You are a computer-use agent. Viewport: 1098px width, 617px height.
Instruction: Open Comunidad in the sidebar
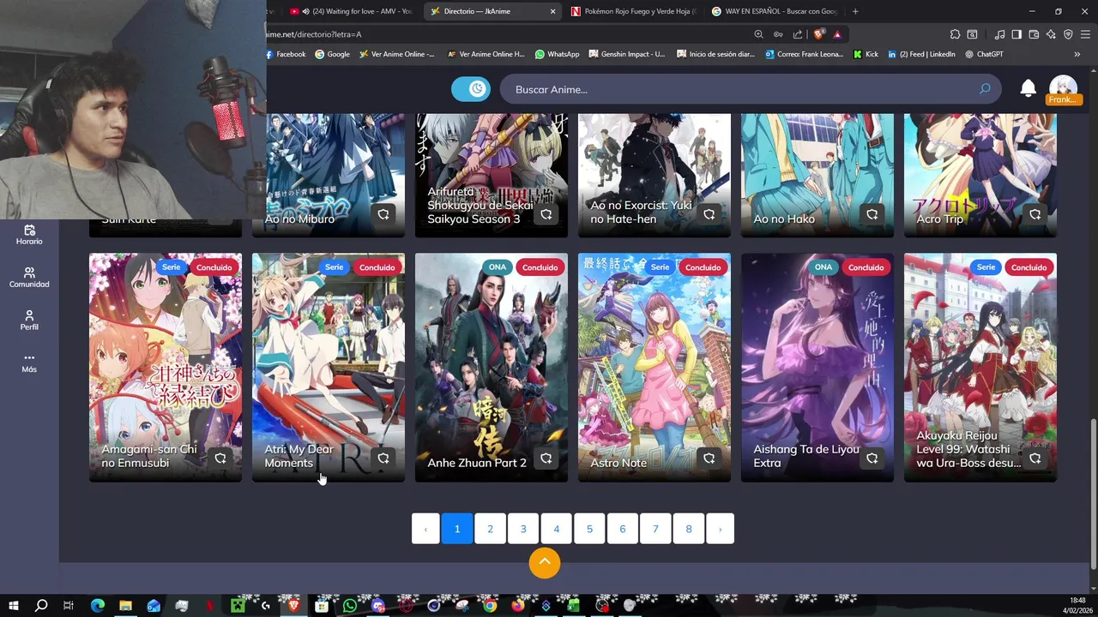29,277
